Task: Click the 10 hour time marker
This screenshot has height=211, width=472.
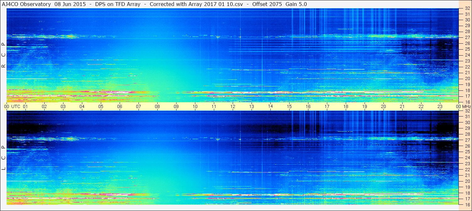Action: click(195, 106)
